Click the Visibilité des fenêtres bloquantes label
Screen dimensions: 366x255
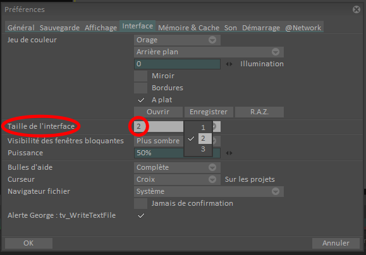click(66, 141)
